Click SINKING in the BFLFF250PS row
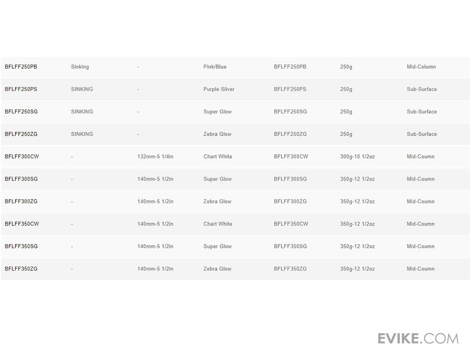The width and height of the screenshot is (471, 353). (x=82, y=89)
